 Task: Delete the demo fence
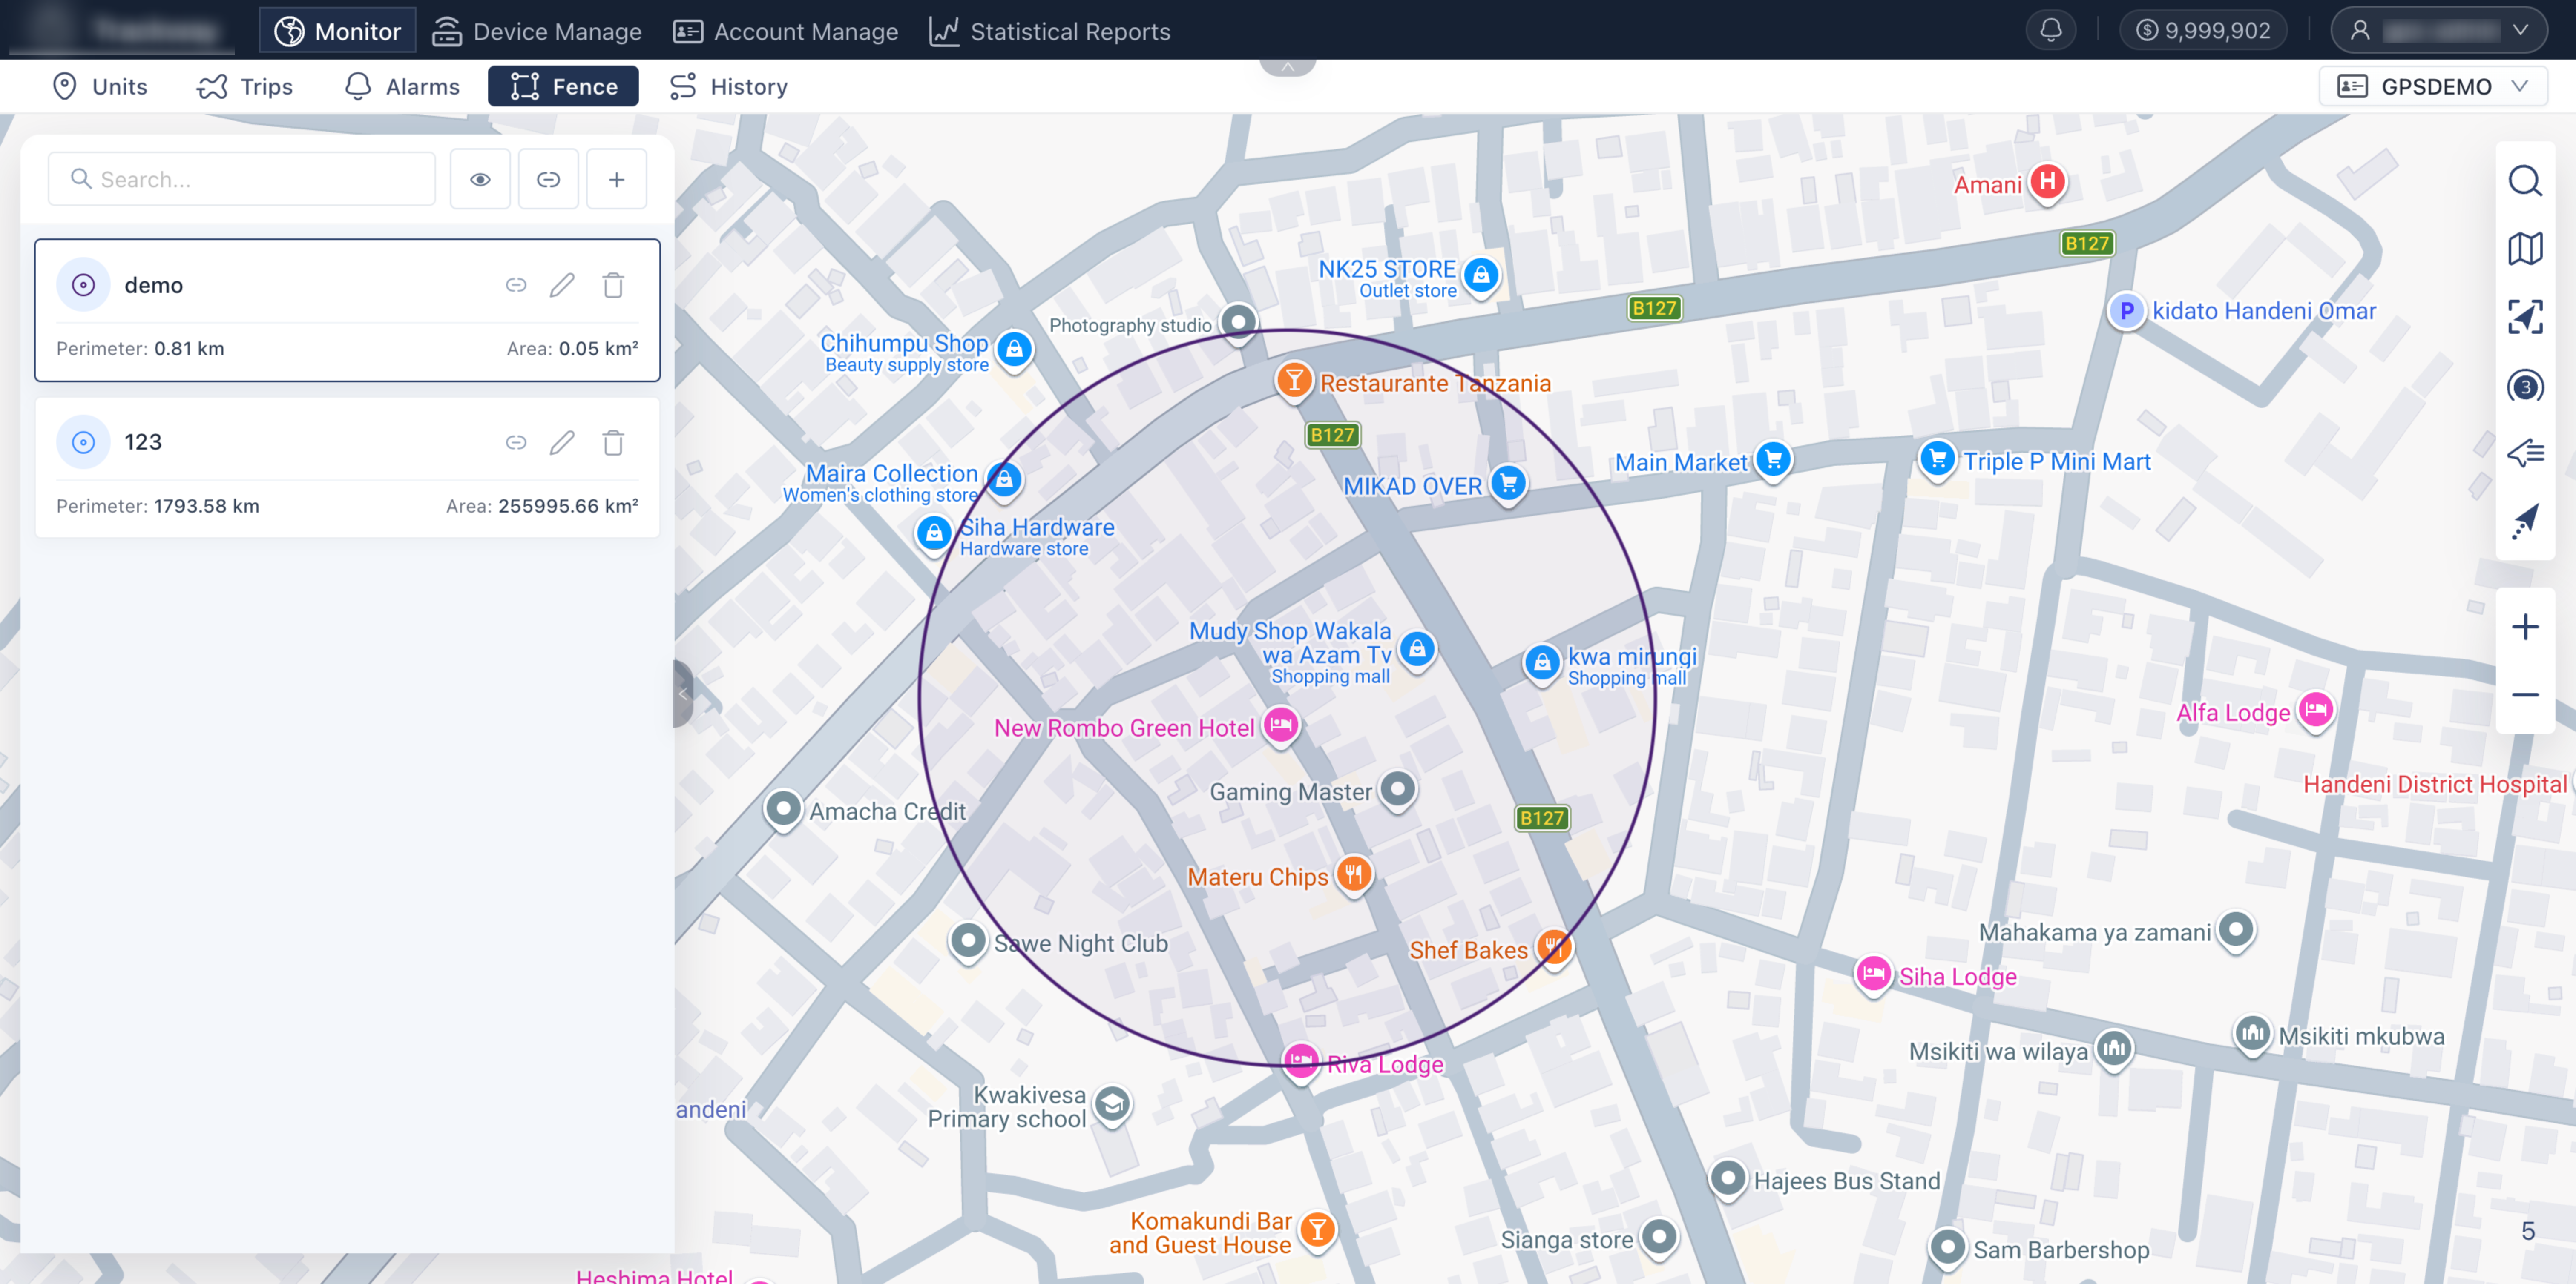point(613,285)
